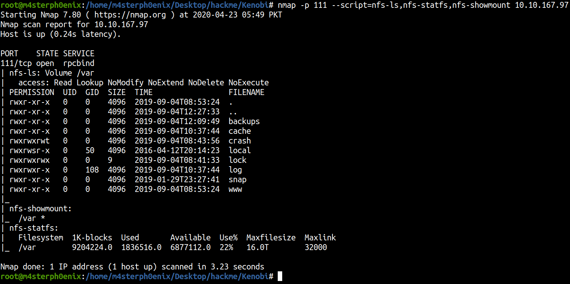
Task: Click the cache filename in the listing
Action: 240,131
